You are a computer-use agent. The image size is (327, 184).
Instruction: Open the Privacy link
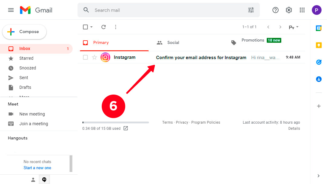pyautogui.click(x=182, y=122)
